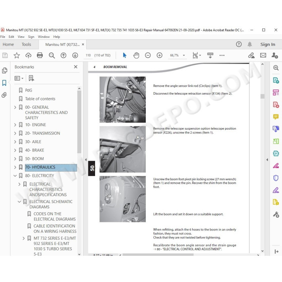Open Table of contents bookmark

point(40,99)
